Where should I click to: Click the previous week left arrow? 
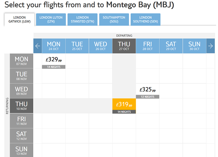38,46
